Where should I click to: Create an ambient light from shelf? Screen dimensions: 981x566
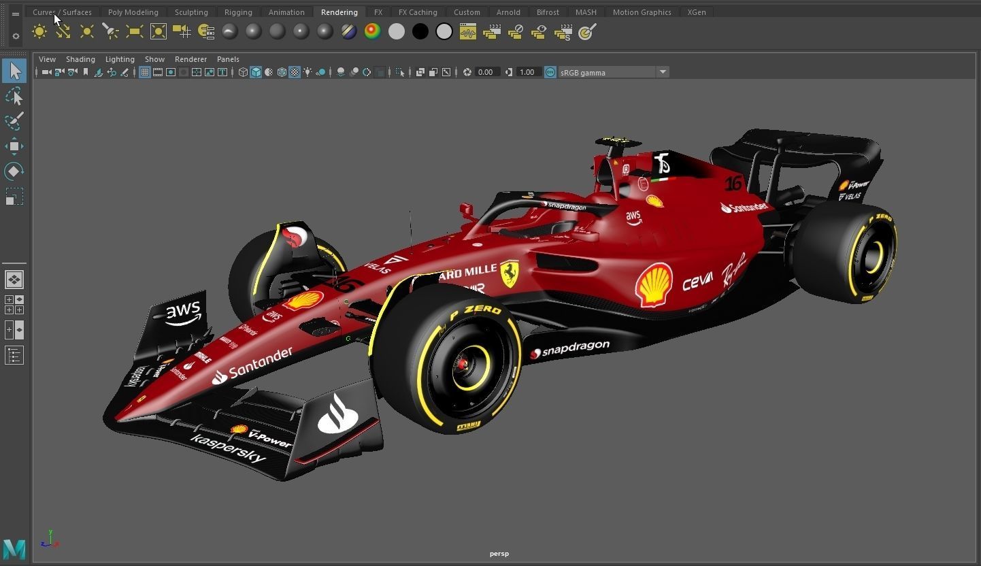pos(39,32)
